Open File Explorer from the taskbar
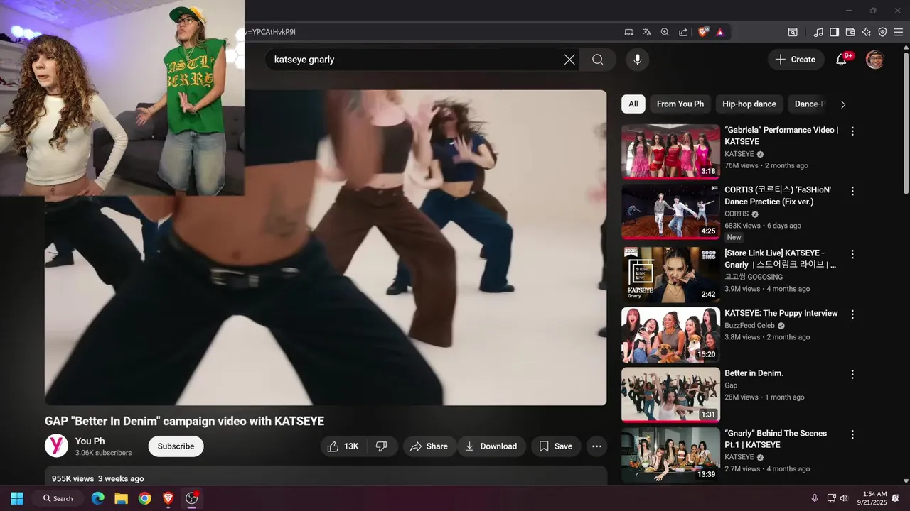Viewport: 910px width, 511px height. [x=121, y=498]
